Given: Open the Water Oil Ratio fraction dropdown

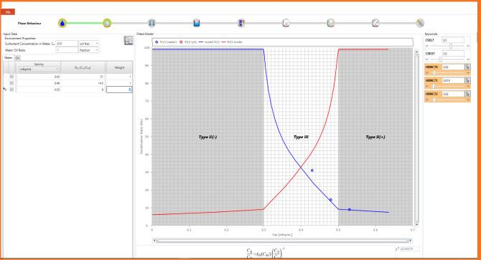Looking at the screenshot, I should pos(88,50).
